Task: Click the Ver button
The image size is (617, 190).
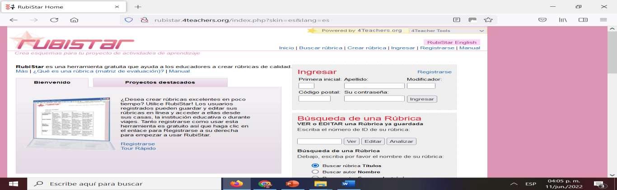Action: (x=351, y=141)
